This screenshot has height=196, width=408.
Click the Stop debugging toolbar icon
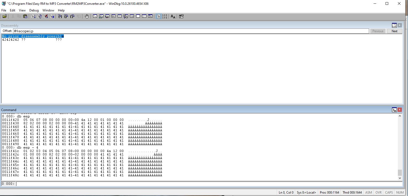46,17
